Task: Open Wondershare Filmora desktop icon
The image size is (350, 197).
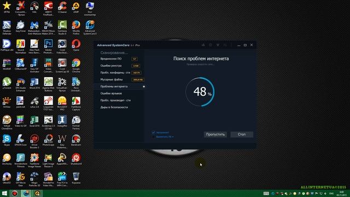Action: pos(21,160)
